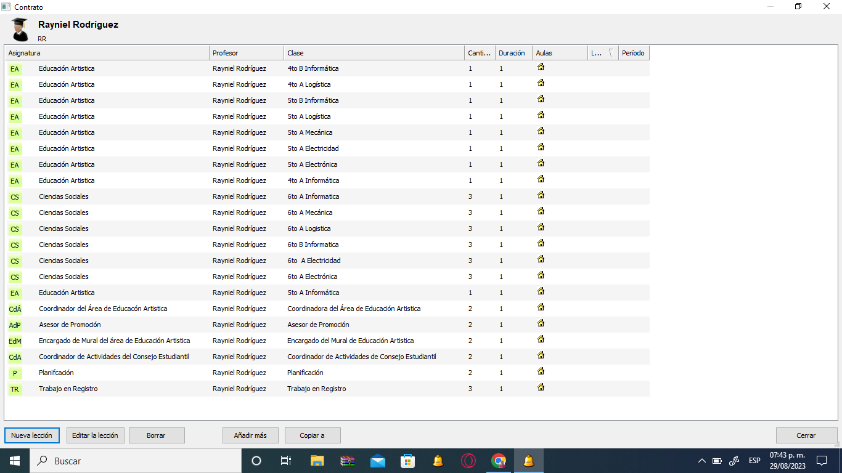The height and width of the screenshot is (473, 842).
Task: Click the house icon in 5to B Informática row
Action: pos(541,99)
